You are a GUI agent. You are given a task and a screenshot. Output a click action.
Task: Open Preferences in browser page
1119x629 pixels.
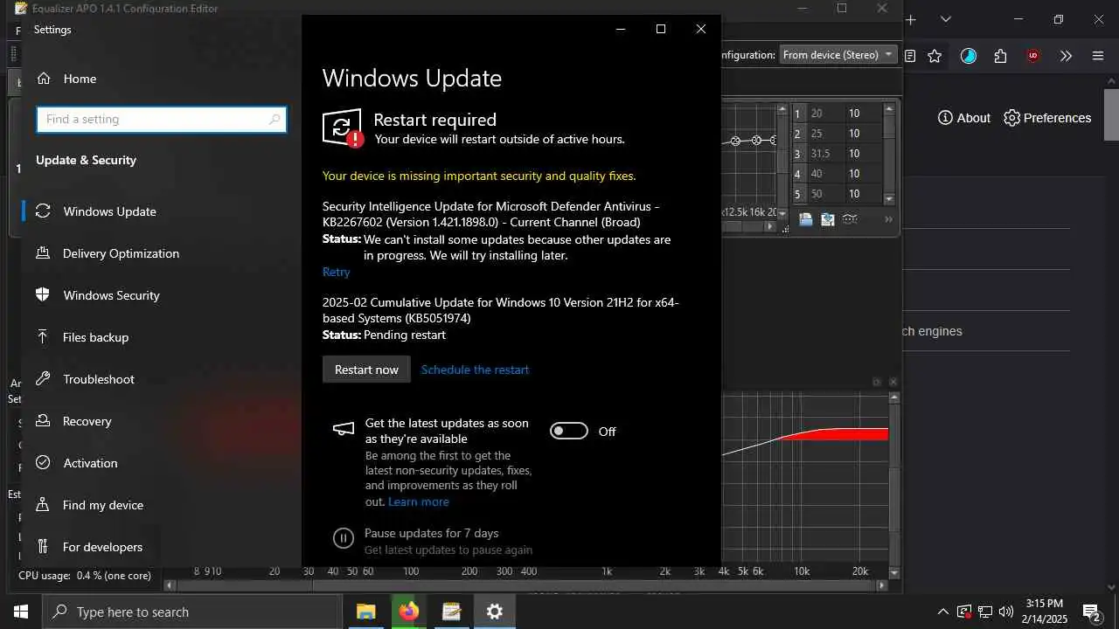pos(1047,118)
